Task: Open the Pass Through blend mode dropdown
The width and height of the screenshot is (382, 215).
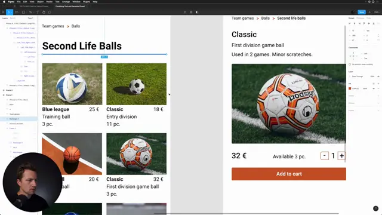Action: coord(358,76)
